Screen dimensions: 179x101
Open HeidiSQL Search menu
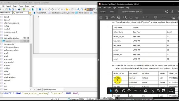point(9,6)
